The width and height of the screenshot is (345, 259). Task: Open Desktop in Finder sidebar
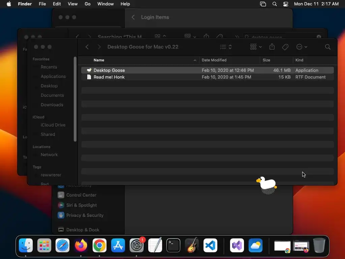coord(49,86)
